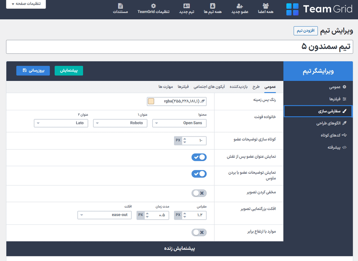
Task: Enable مخفی کردن تصویر switch
Action: (199, 193)
